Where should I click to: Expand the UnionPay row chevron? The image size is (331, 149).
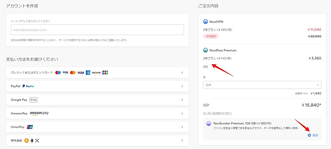point(182,127)
